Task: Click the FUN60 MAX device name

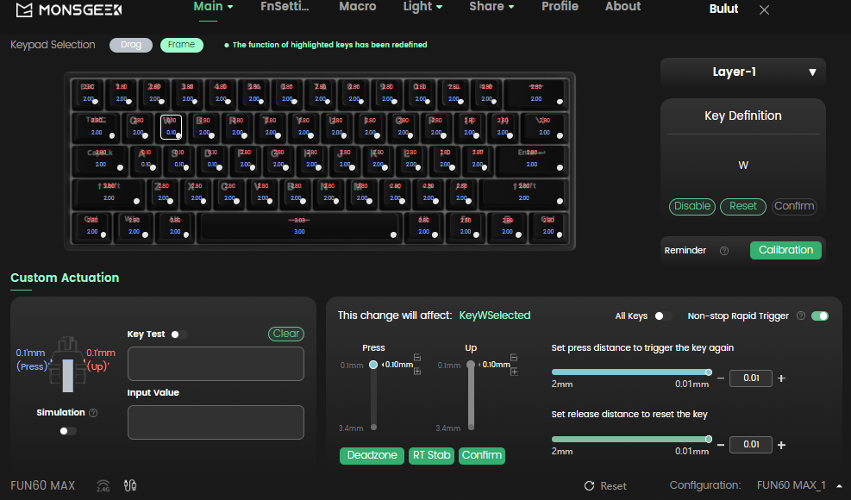Action: point(43,485)
